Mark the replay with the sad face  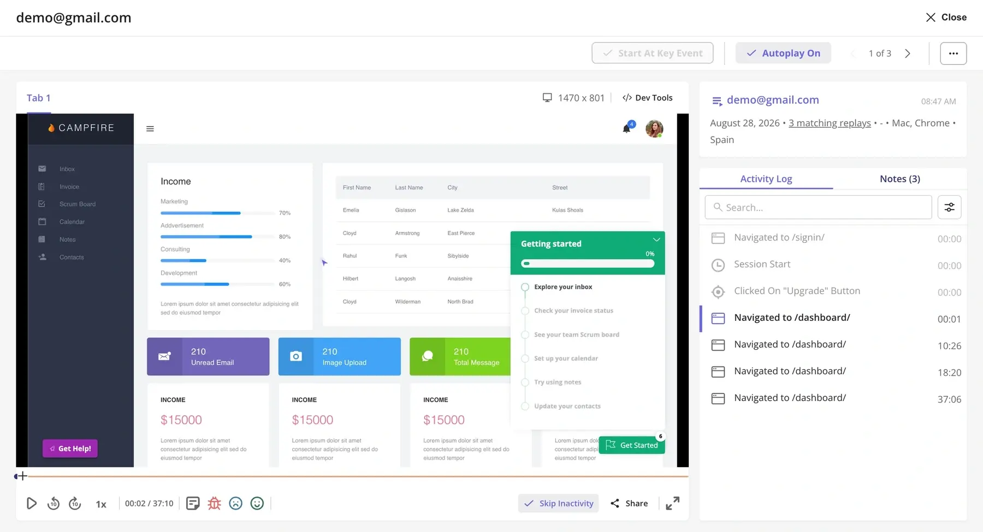pyautogui.click(x=235, y=503)
